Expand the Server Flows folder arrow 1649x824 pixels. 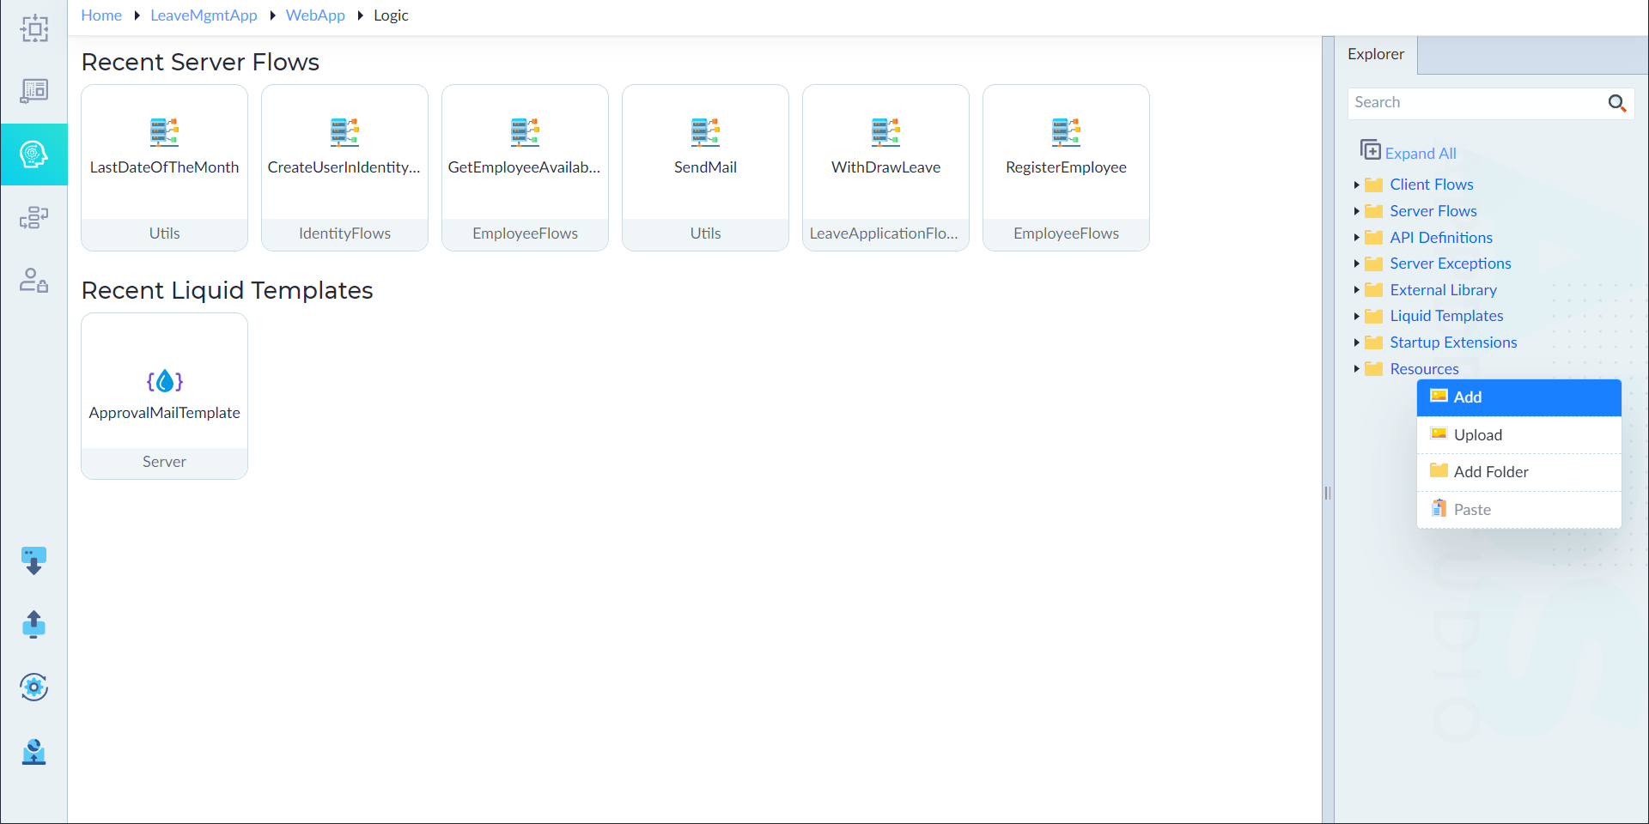[1356, 211]
